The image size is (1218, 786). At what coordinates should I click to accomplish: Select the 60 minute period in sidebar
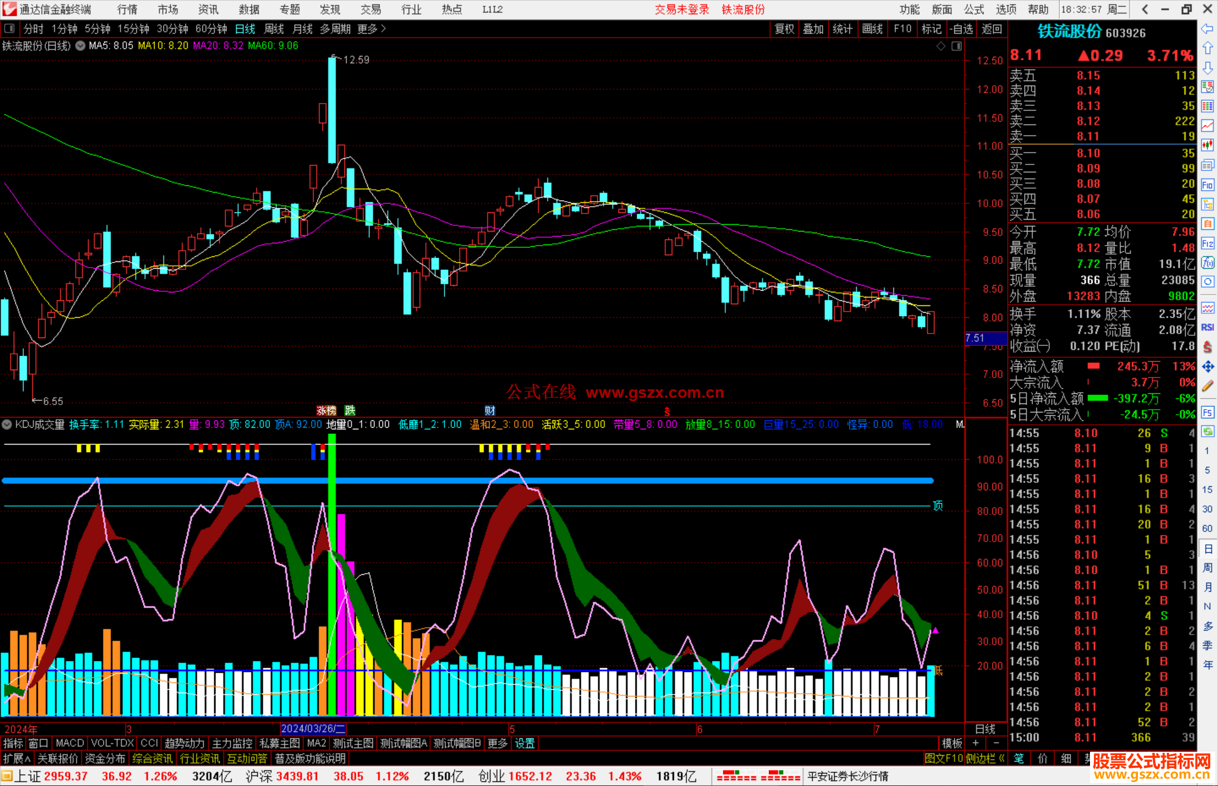pyautogui.click(x=1207, y=529)
